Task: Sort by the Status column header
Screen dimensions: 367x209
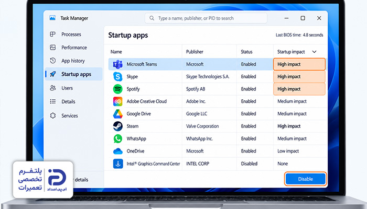Action: pyautogui.click(x=246, y=52)
